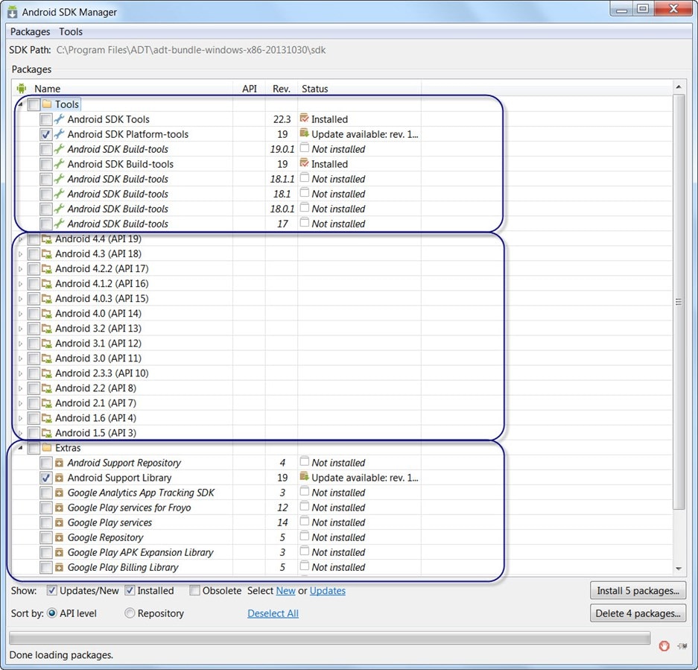Viewport: 698px width, 670px height.
Task: Disable the Installed show filter
Action: [130, 591]
